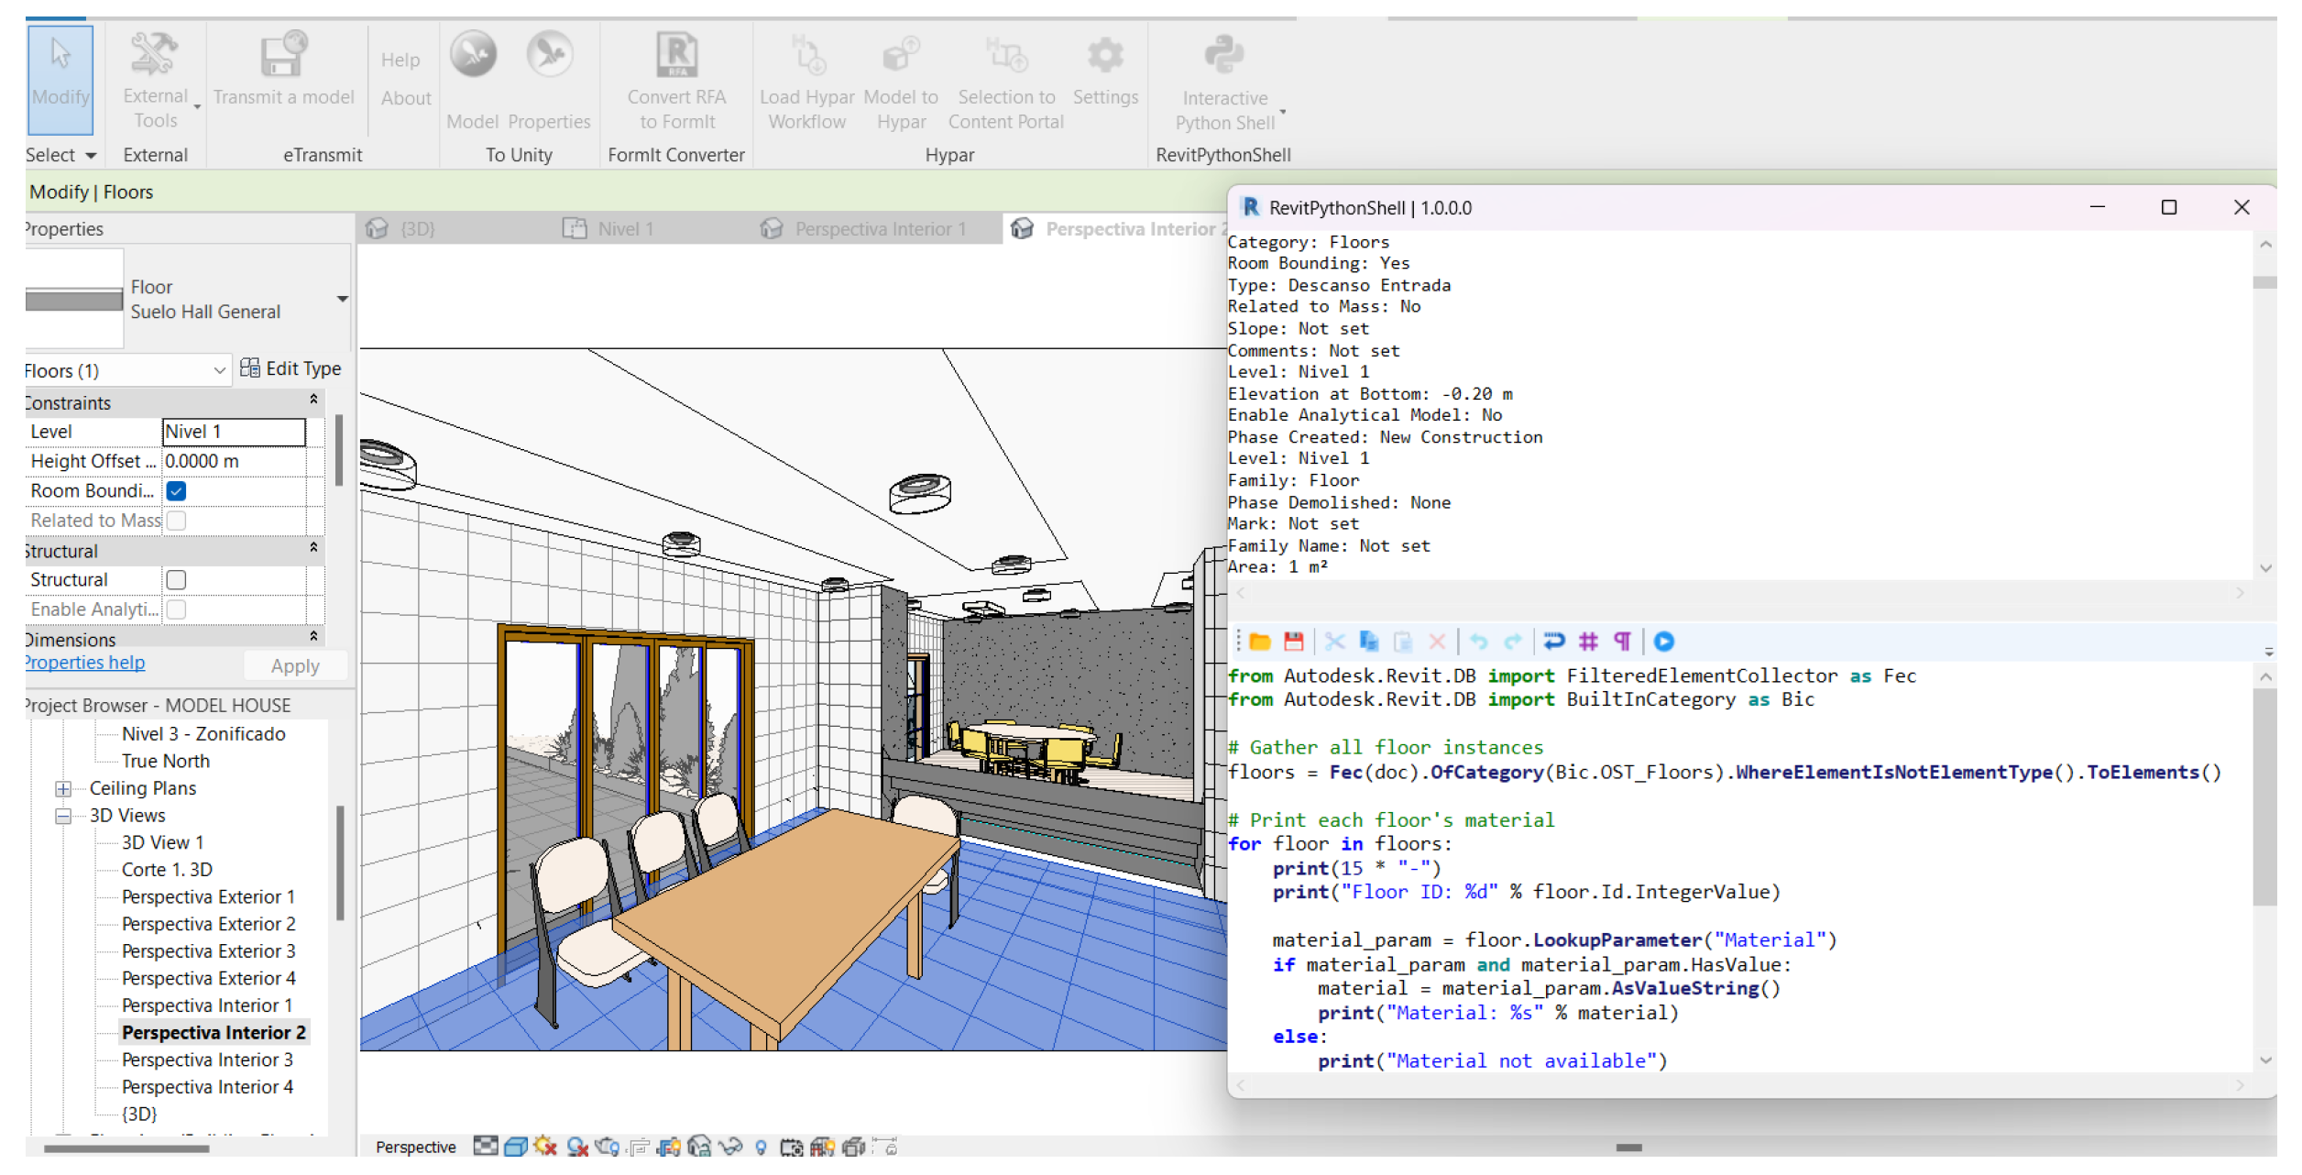This screenshot has width=2302, height=1175.
Task: Click the comment hash icon in shell toolbar
Action: 1588,642
